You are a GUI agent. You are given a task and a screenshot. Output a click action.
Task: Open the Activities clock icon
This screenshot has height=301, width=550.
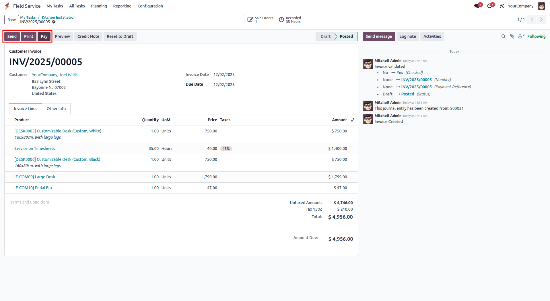pos(490,6)
